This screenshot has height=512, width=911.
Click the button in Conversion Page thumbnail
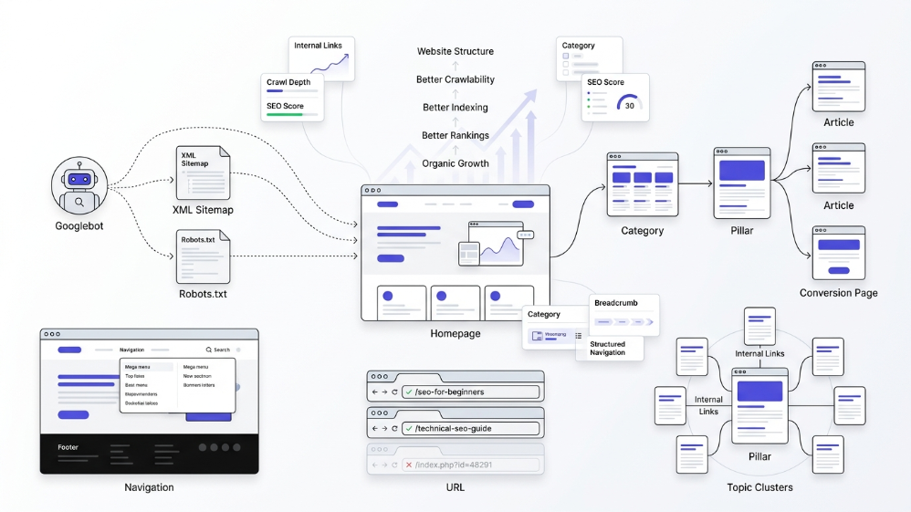[838, 271]
